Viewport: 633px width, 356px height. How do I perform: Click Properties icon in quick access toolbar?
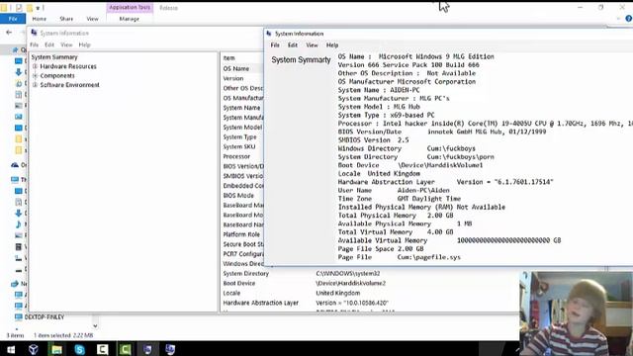click(19, 8)
